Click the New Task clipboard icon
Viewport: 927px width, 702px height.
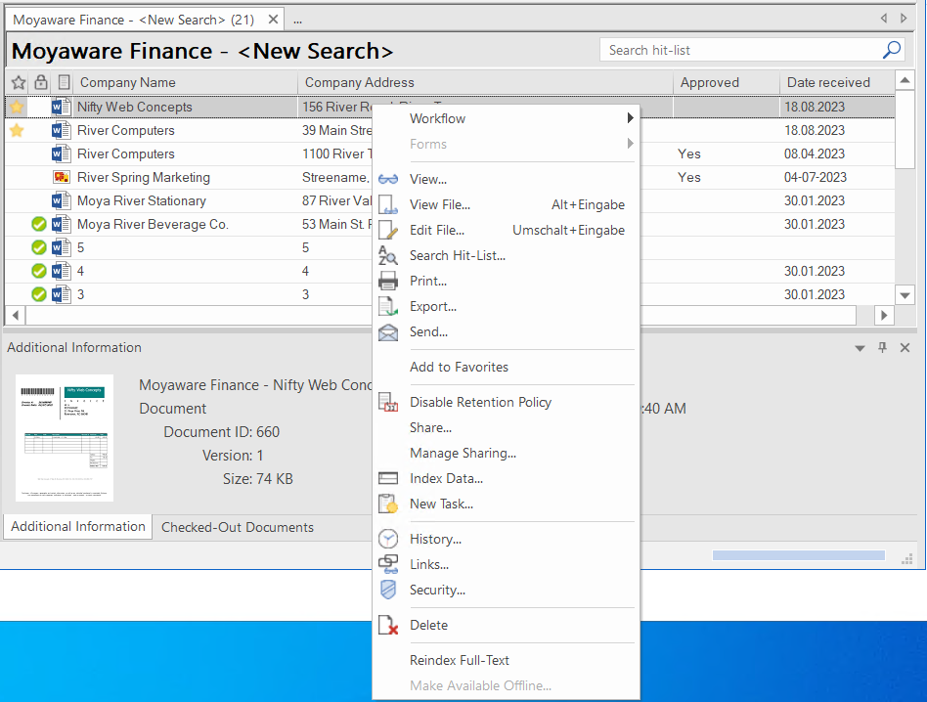388,504
